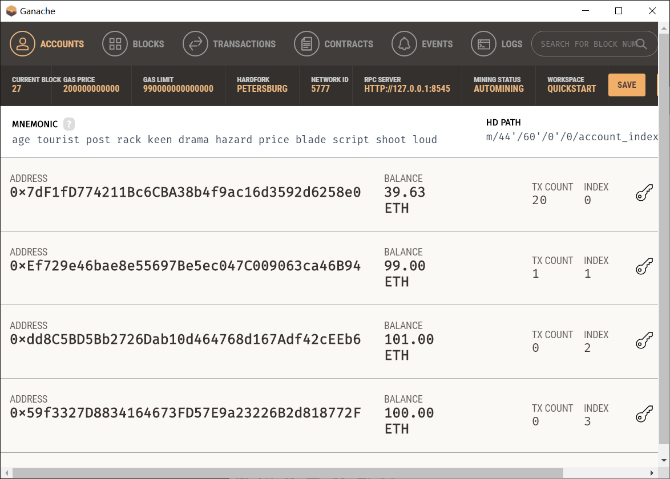Reveal key for account index 2

tap(644, 341)
